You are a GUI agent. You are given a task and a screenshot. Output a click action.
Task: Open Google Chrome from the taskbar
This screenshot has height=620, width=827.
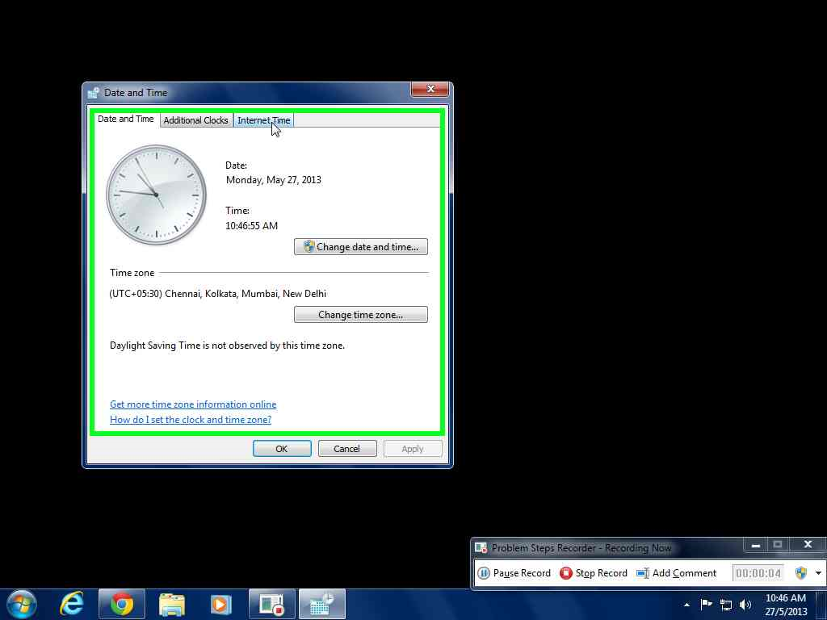pyautogui.click(x=121, y=603)
